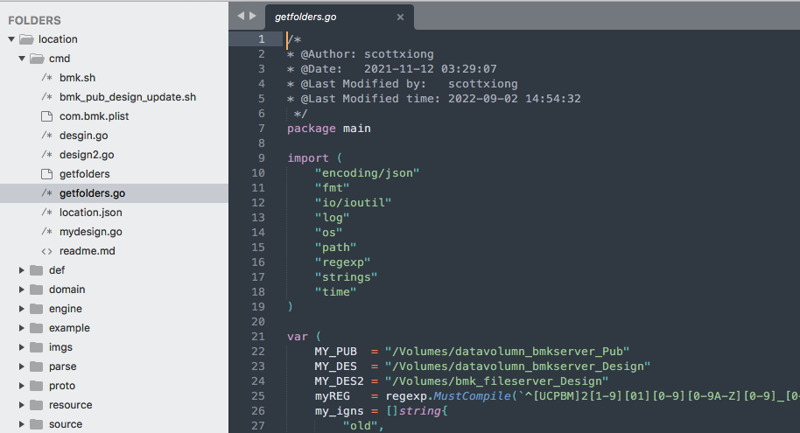Select the getfolders.go editor tab

(340, 17)
